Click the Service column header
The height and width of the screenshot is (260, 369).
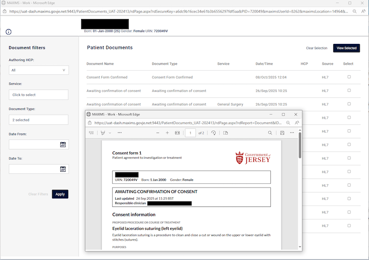(223, 64)
